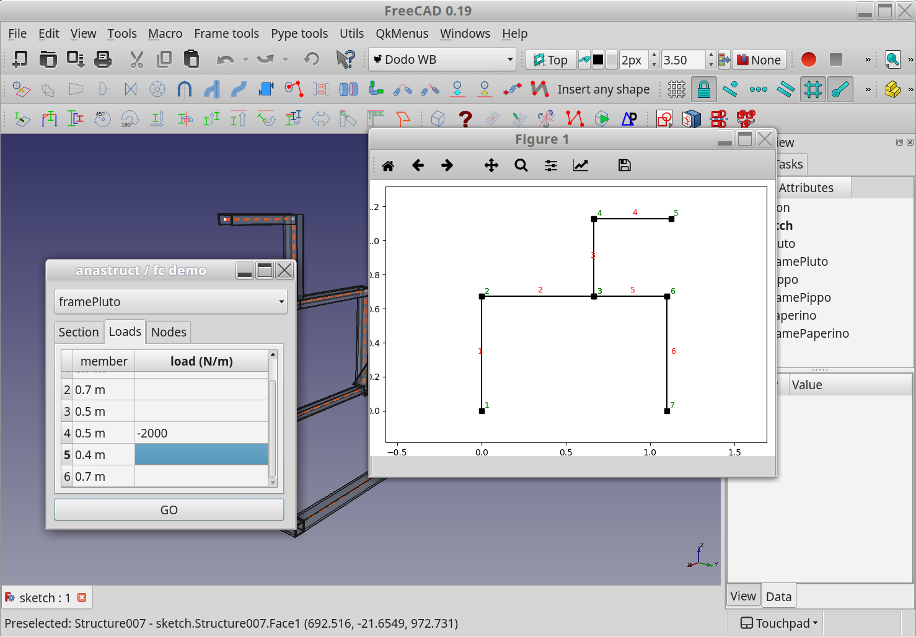Toggle snap to midpoint three-dots button
Viewport: 916px width, 637px height.
pos(759,89)
